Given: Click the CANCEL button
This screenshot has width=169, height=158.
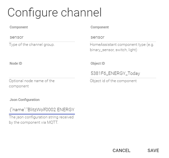Looking at the screenshot, I should [121, 150].
